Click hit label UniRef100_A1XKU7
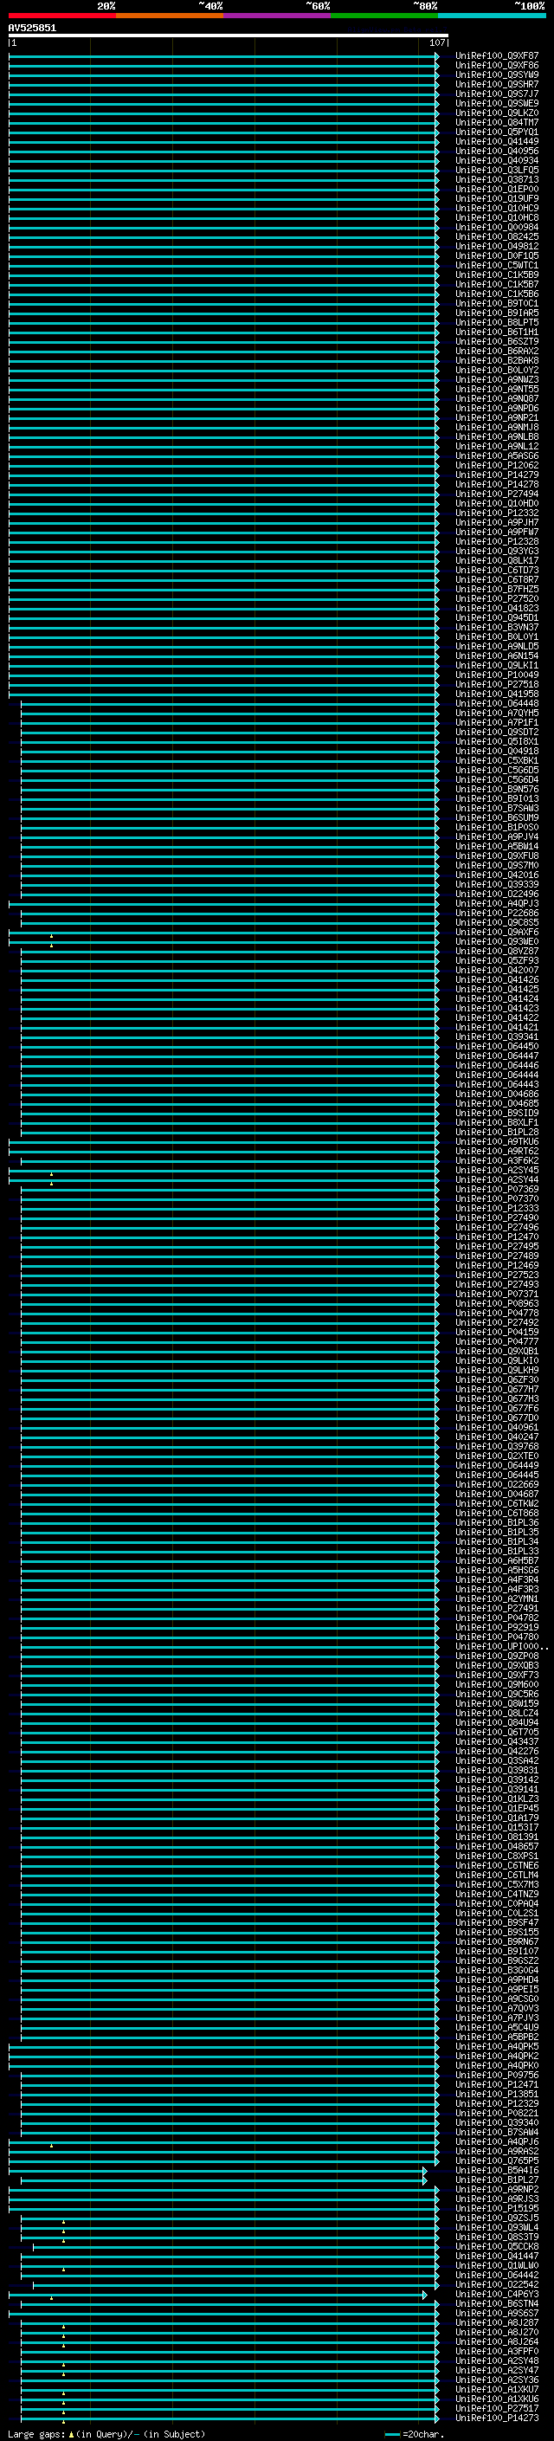The image size is (554, 2441). tap(497, 2389)
